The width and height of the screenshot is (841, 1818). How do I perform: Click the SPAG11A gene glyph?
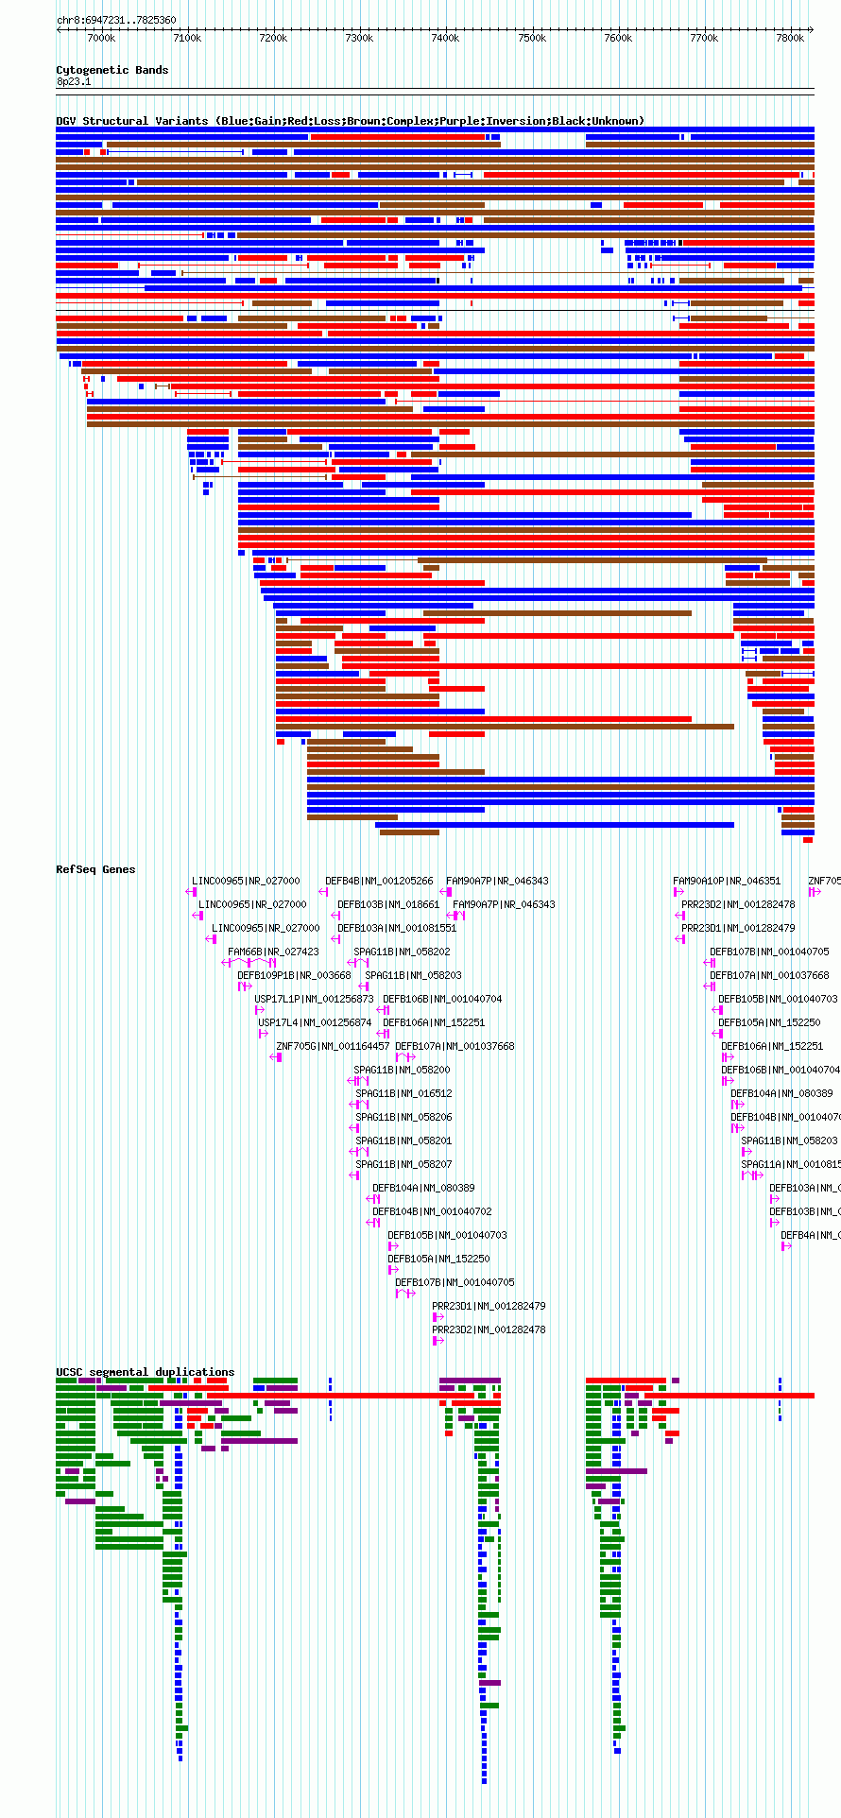click(x=752, y=1175)
